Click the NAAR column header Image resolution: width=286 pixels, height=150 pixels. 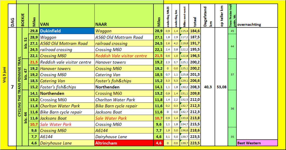pyautogui.click(x=124, y=24)
